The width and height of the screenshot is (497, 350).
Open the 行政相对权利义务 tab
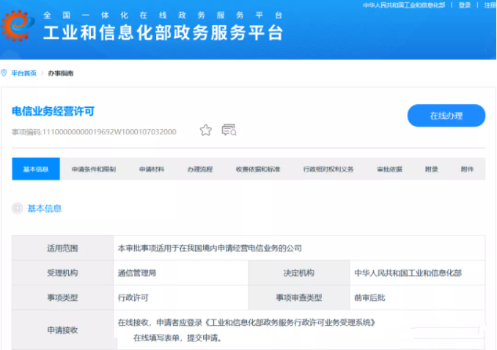[x=328, y=169]
